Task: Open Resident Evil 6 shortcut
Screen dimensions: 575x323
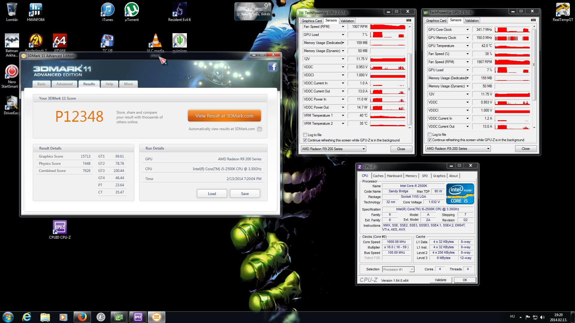Action: click(x=179, y=12)
